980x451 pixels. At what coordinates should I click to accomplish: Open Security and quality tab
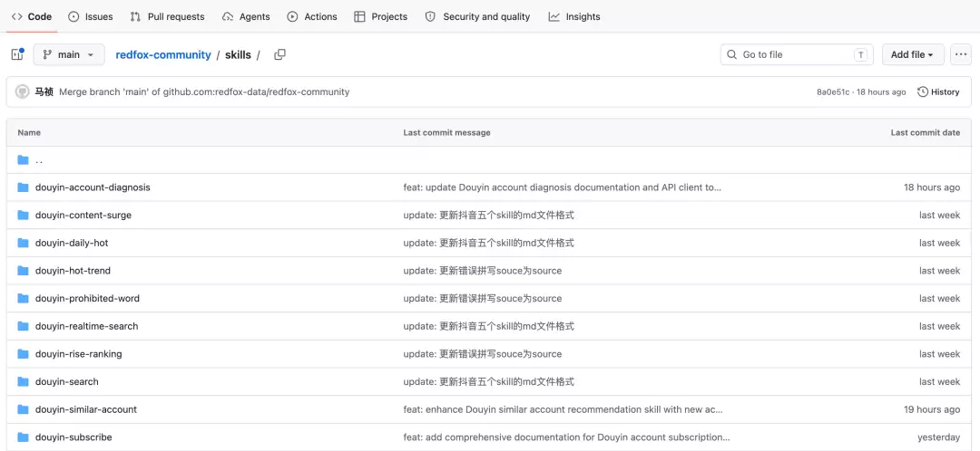point(477,17)
